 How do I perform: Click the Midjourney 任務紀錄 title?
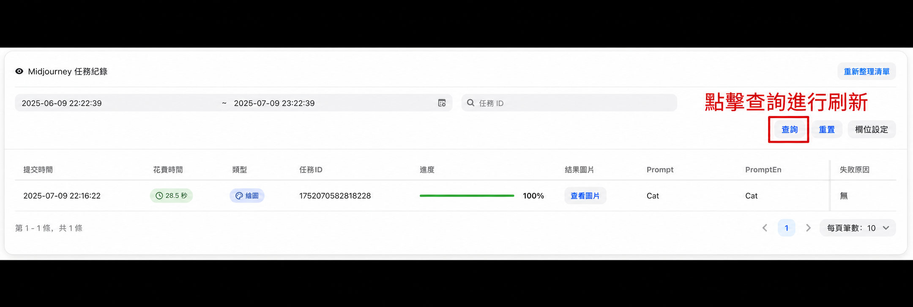click(68, 71)
